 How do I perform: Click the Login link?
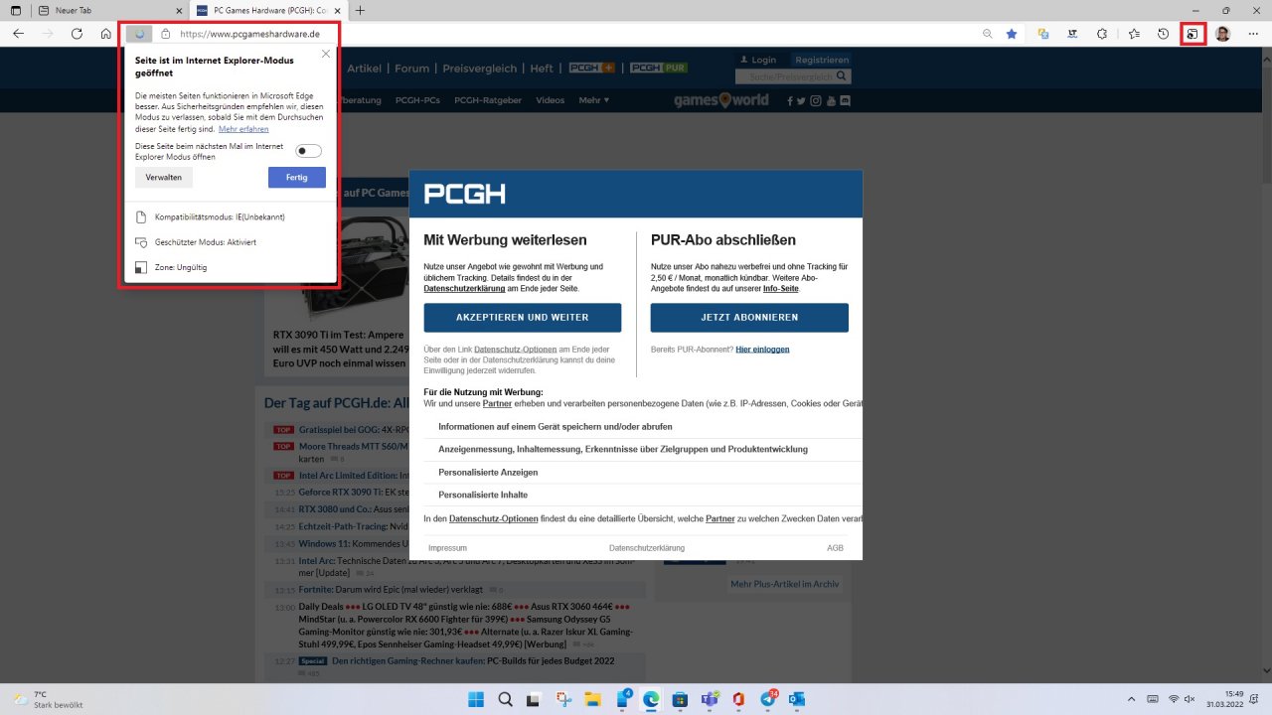click(x=758, y=60)
